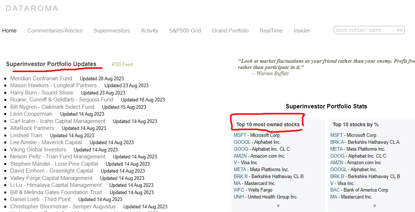Click the UNH ticker link
415x212 pixels.
tap(239, 197)
